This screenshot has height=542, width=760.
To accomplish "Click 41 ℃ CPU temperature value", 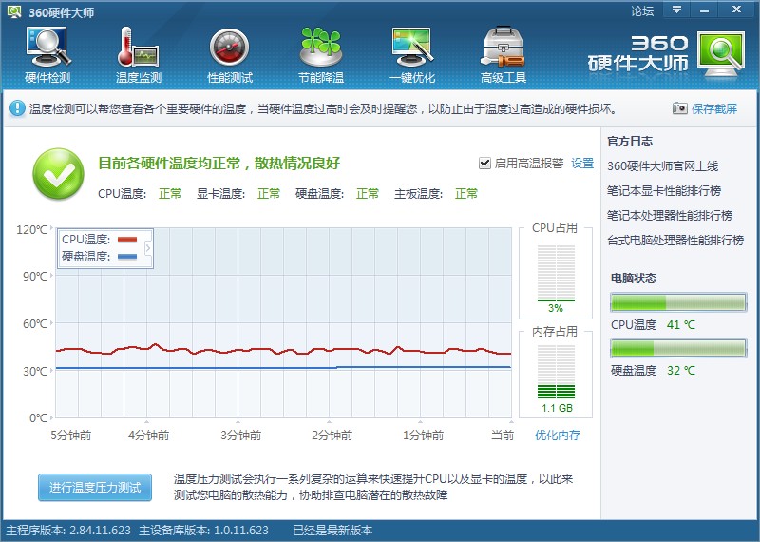I will tap(681, 324).
